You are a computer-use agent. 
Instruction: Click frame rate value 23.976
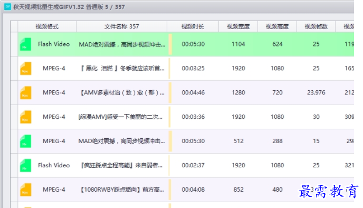coord(316,93)
